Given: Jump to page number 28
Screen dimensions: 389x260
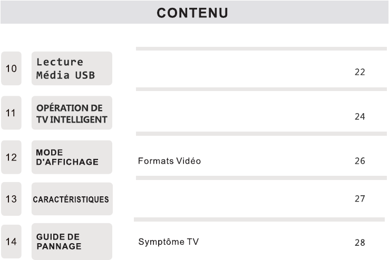Looking at the screenshot, I should pos(359,243).
